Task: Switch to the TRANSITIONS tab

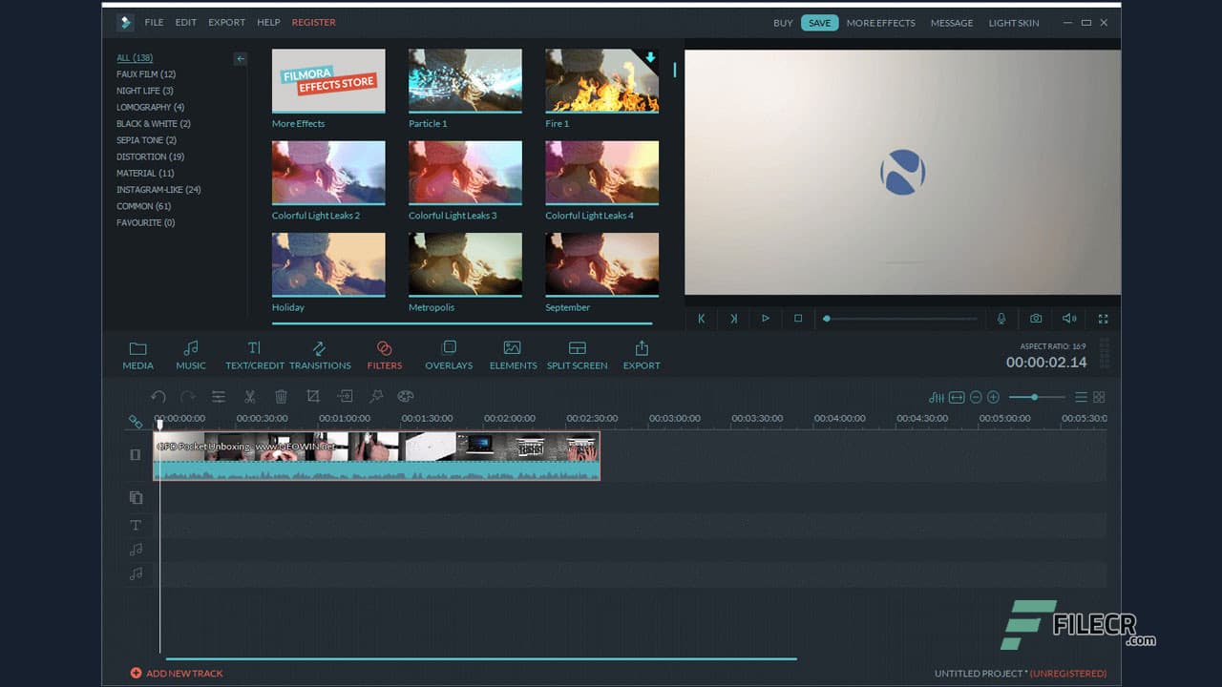Action: [x=320, y=354]
